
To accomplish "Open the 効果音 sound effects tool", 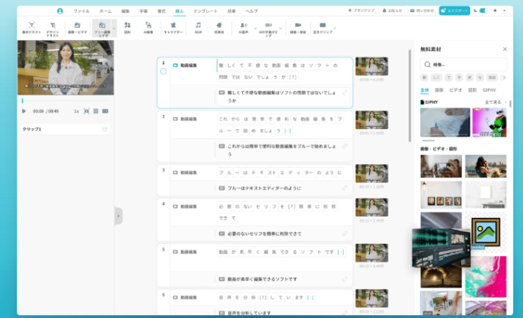I will click(219, 28).
